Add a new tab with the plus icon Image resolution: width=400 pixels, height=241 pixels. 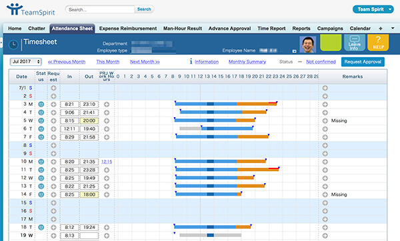coord(381,29)
